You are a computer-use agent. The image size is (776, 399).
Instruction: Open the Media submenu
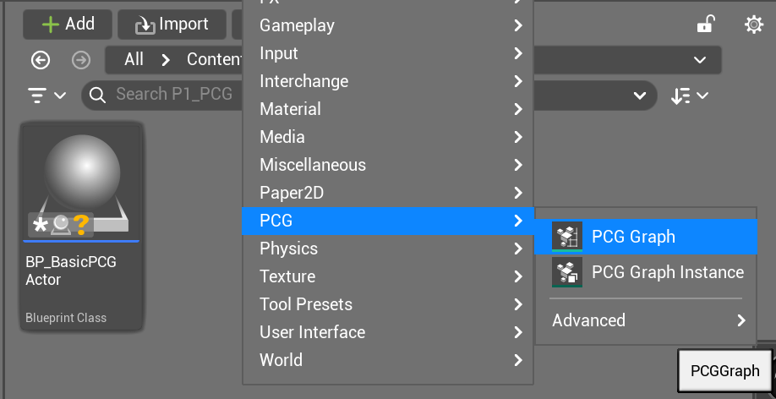tap(387, 137)
